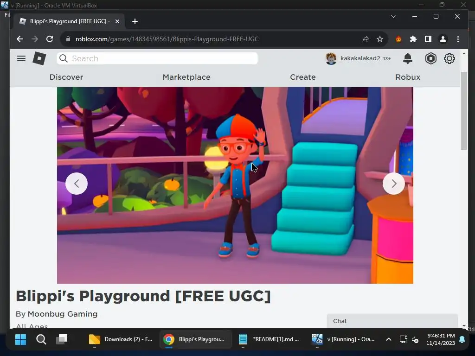Open the network tray icon

point(403,339)
